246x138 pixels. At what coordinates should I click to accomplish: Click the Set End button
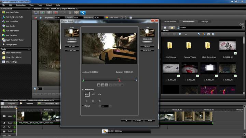(x=147, y=46)
